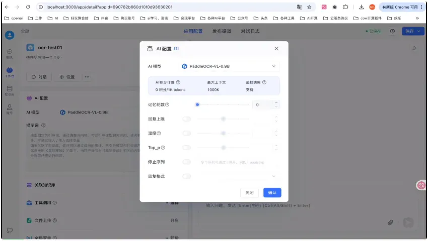Screen dimensions: 428x241
Task: Click the floating translation widget icon
Action: 421,185
